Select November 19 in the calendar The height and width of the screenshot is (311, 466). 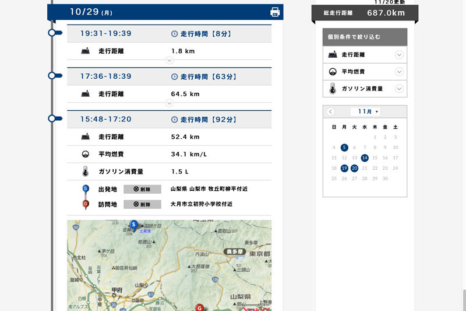point(344,168)
